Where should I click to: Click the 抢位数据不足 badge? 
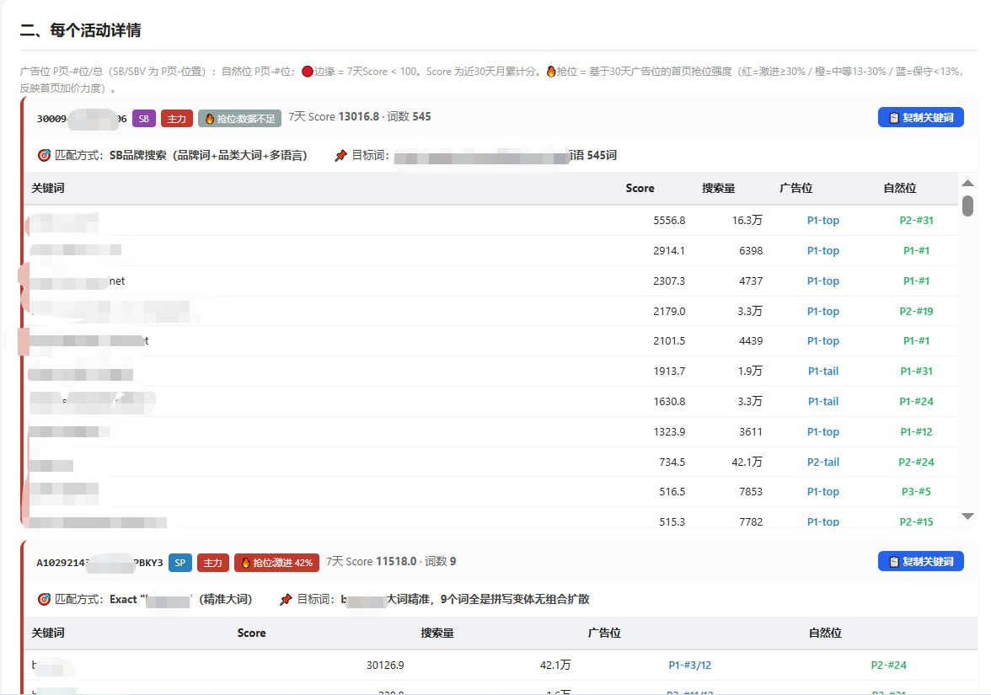[x=239, y=119]
